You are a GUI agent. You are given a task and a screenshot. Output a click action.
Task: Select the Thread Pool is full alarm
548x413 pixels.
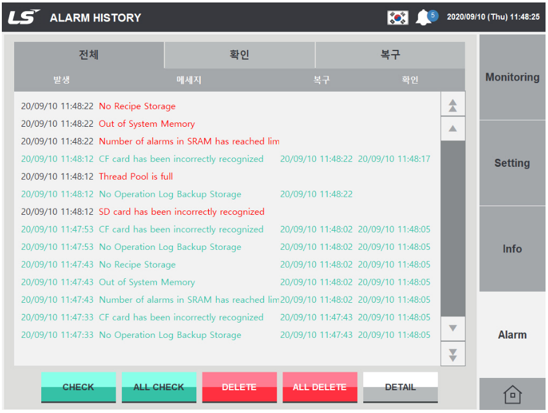[227, 177]
